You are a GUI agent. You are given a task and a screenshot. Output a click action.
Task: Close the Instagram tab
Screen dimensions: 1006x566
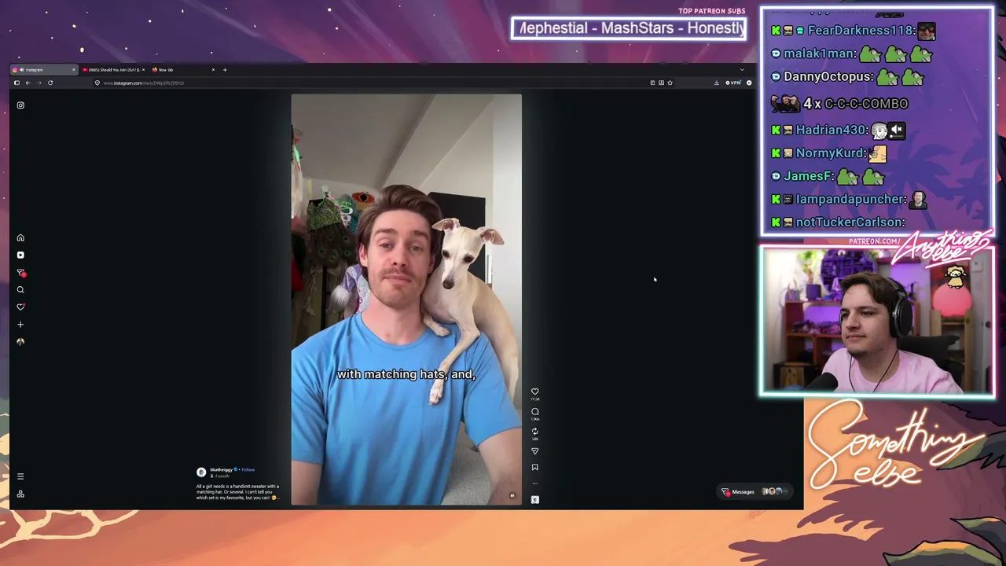[74, 70]
